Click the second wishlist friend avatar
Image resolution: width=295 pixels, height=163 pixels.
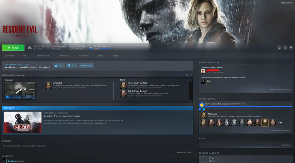click(208, 82)
